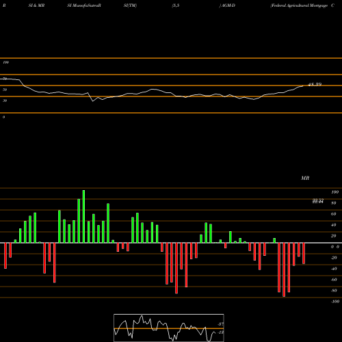
Task: Click the -100 label on MR axis
Action: 335,302
